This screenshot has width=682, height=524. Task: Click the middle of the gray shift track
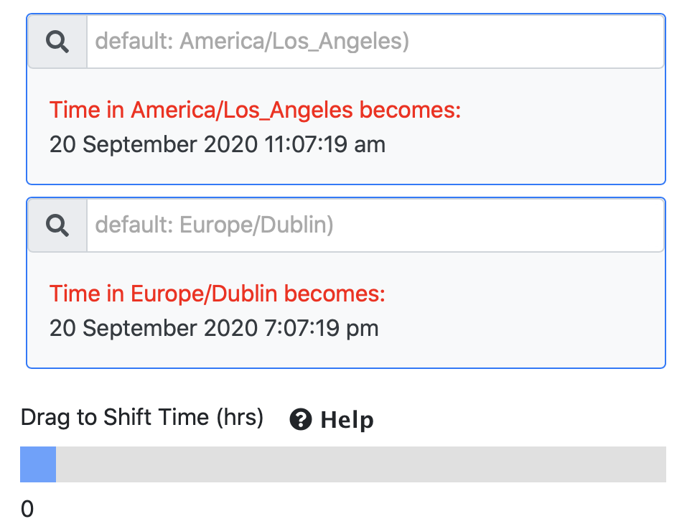click(x=343, y=464)
